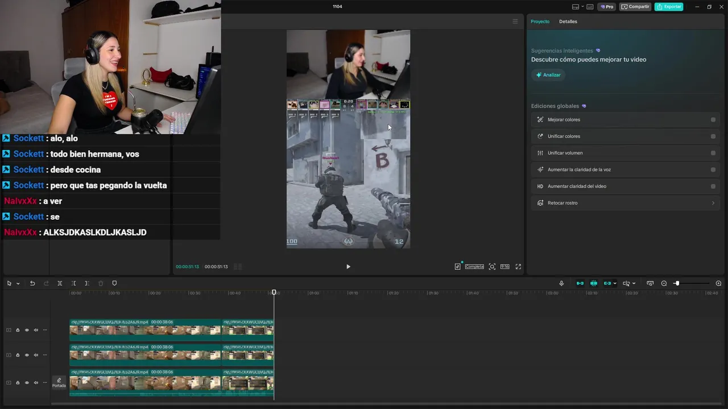
Task: Click the Retocar rostro face icon
Action: 540,203
